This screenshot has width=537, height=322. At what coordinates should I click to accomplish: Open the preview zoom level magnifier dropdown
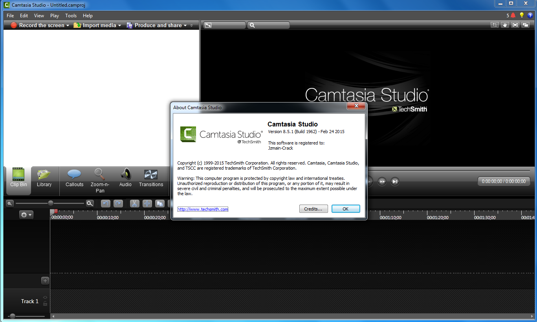(x=269, y=25)
